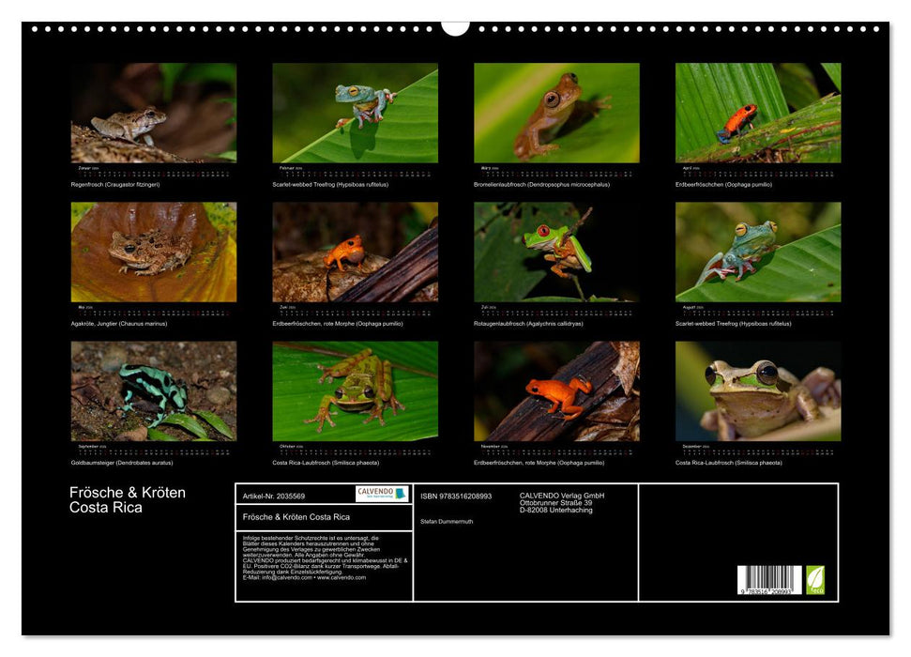Select the Rotaugenlaubfrosch red-eyed frog photo
Screen dimensions: 911x657
click(556, 252)
